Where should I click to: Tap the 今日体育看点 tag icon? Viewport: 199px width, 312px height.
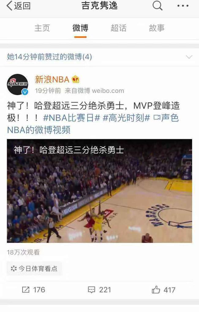pyautogui.click(x=13, y=269)
